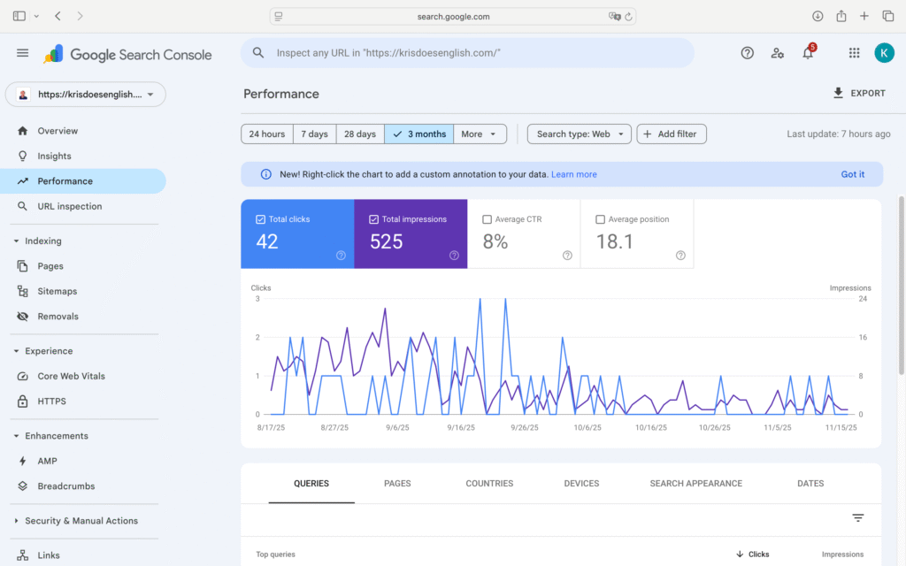Collapse the Indexing sidebar section

click(x=16, y=241)
